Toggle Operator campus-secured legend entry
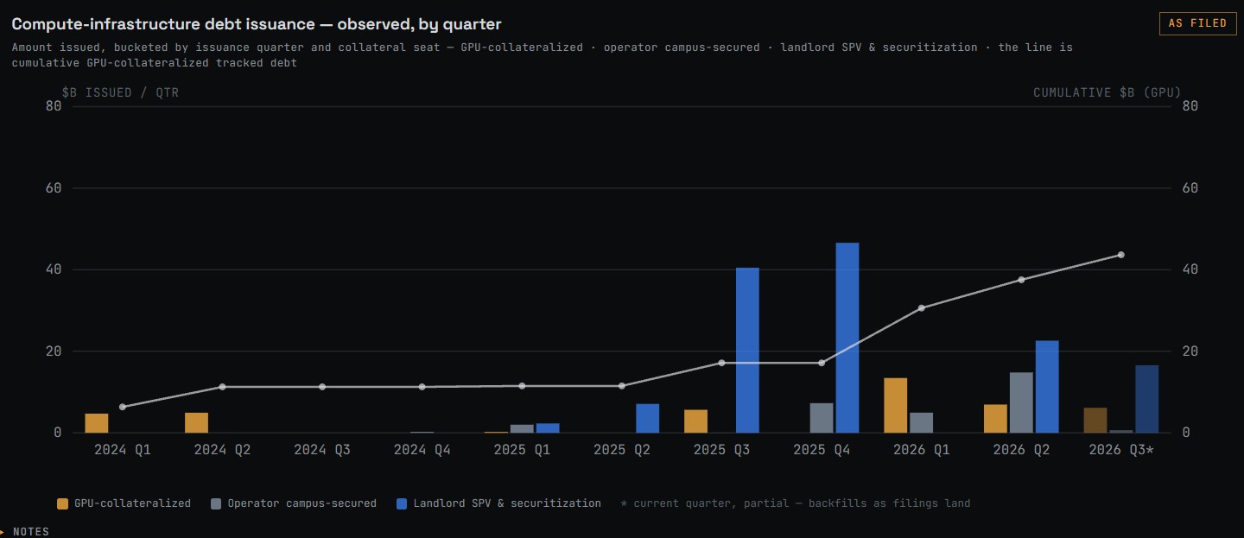 (x=294, y=503)
